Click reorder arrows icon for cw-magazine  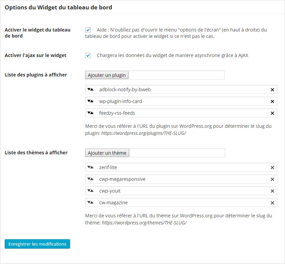(90, 203)
